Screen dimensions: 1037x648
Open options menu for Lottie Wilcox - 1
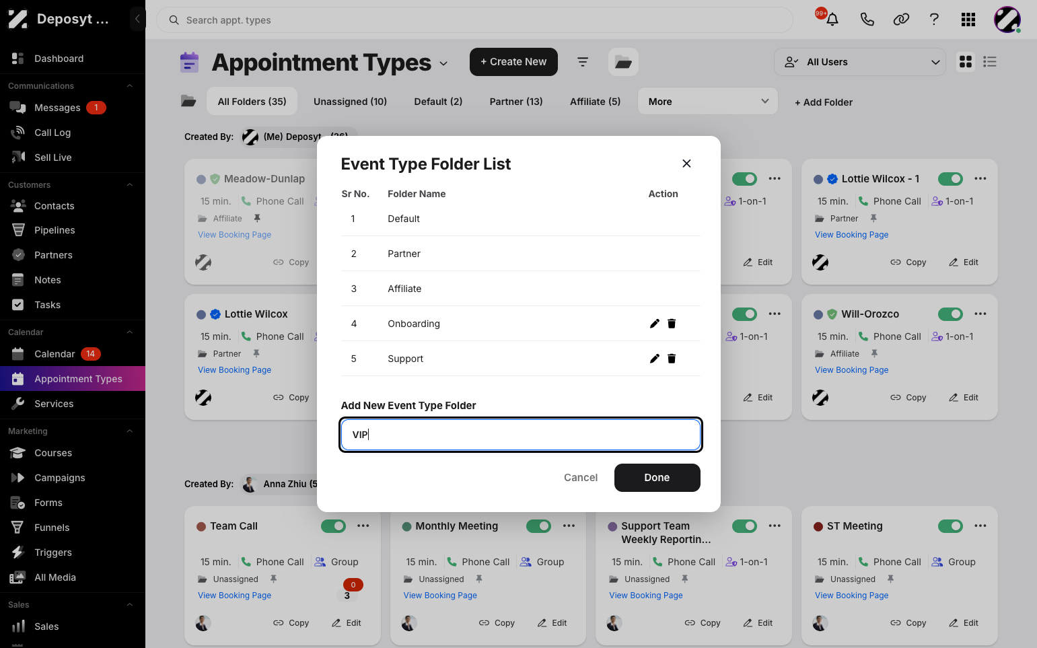click(x=980, y=179)
